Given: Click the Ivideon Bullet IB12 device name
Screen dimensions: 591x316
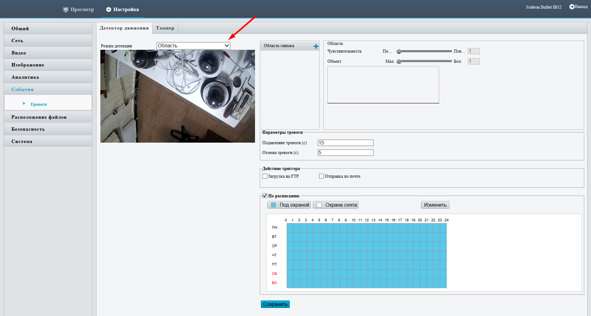Looking at the screenshot, I should 544,7.
